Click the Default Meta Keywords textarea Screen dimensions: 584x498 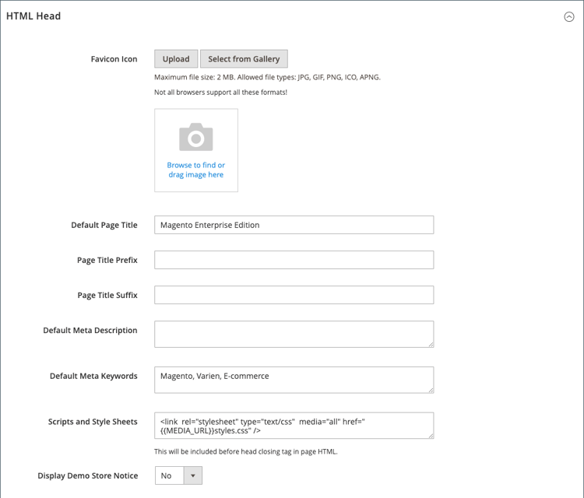294,380
